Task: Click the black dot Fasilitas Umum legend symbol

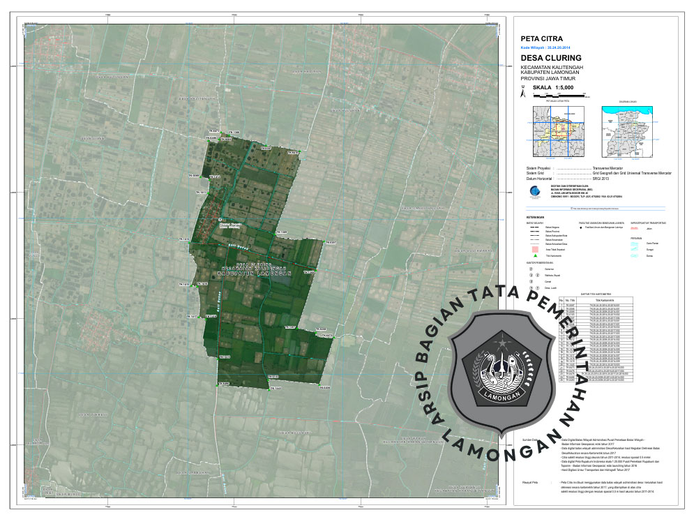Action: click(x=581, y=228)
